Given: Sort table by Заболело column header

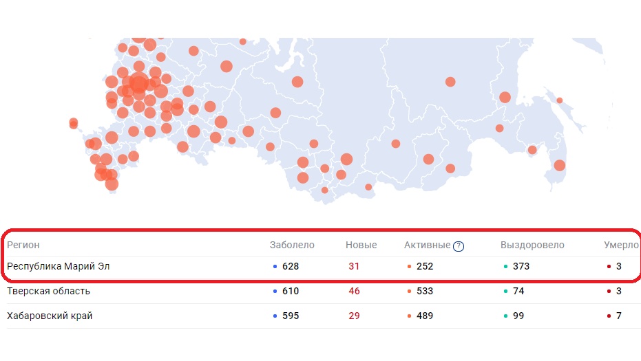Looking at the screenshot, I should (292, 245).
